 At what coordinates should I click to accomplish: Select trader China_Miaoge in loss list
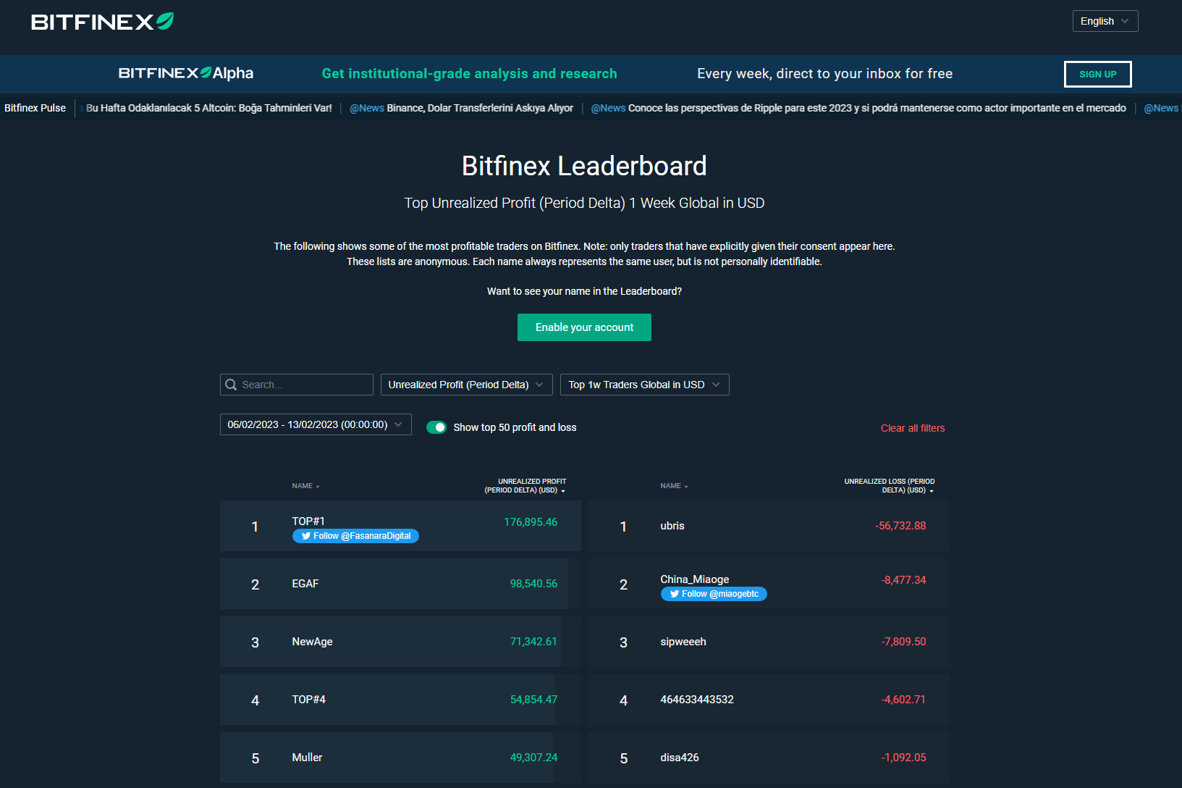click(x=695, y=579)
